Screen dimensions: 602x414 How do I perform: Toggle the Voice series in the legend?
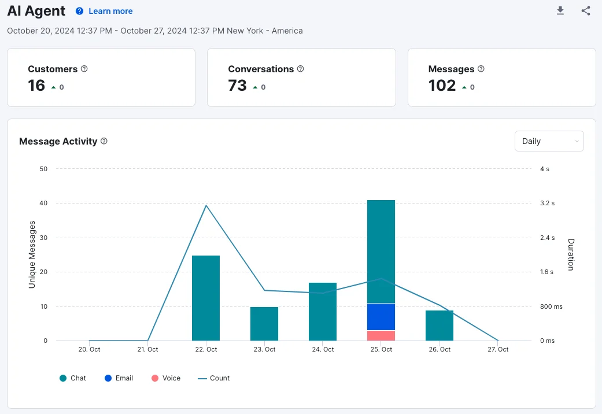click(166, 378)
